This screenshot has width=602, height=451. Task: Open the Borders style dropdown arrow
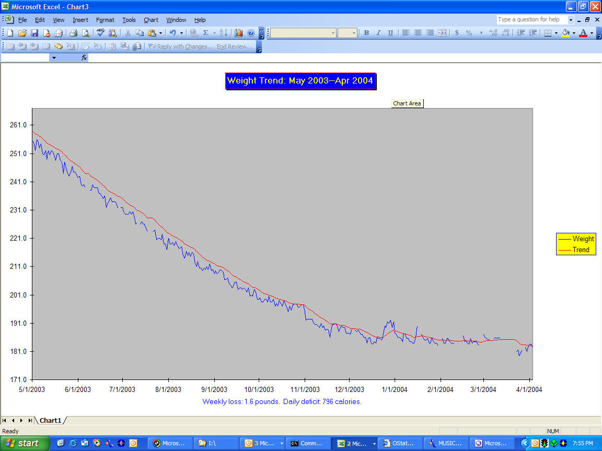556,33
